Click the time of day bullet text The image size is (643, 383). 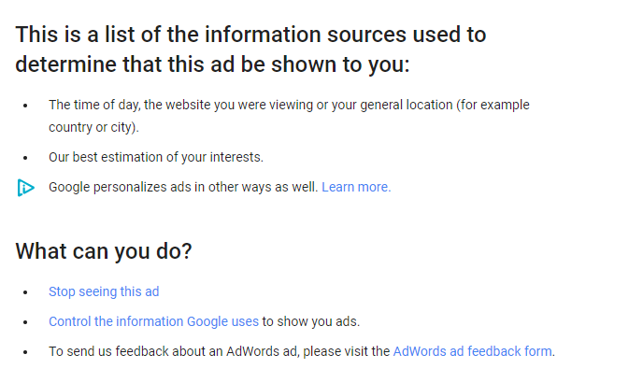point(289,116)
